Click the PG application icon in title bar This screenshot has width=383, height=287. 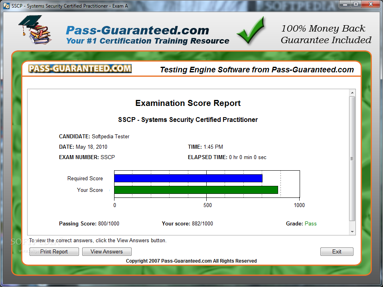click(x=6, y=6)
